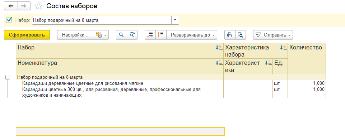Image resolution: width=345 pixels, height=140 pixels.
Task: Select row Карандаши деревянные цветные для рисования мягкие
Action: click(x=120, y=83)
